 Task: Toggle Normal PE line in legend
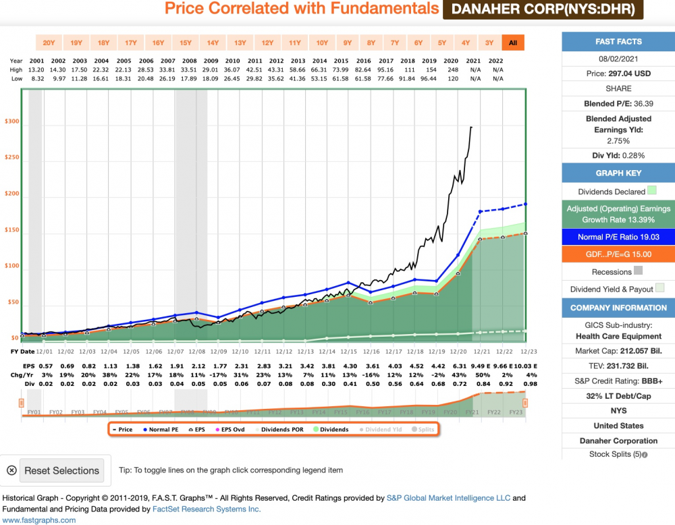point(161,429)
